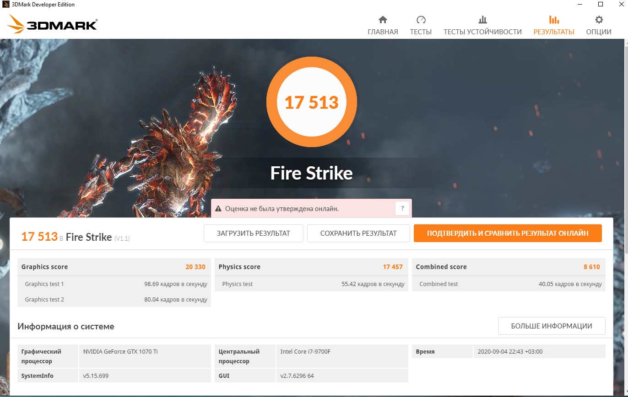Click the (V1.1) version label

(x=122, y=238)
